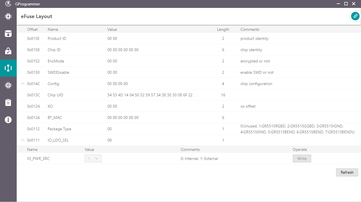This screenshot has width=361, height=202.
Task: Collapse the Config row details
Action: 23,84
